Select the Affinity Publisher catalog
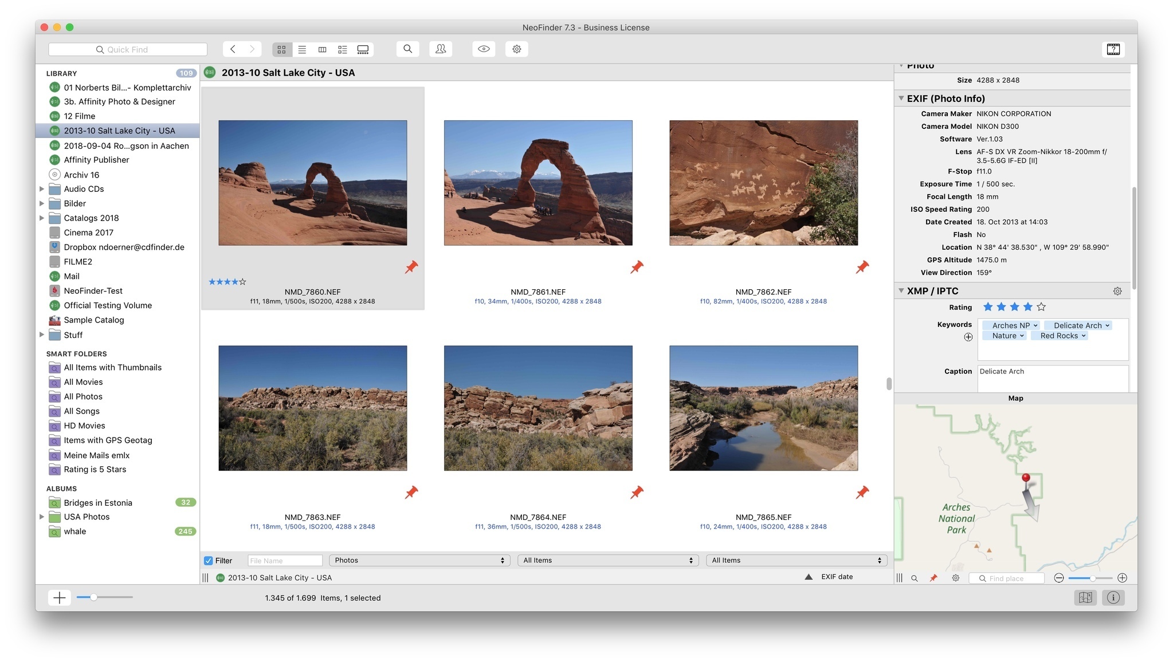 [96, 160]
